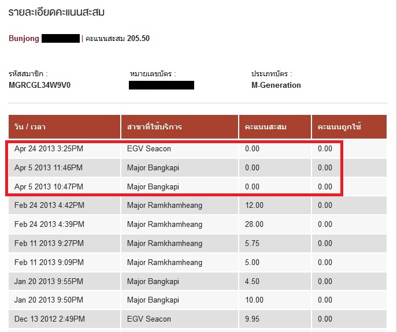Select the Feb 11 2013 9:27PM row

point(198,244)
